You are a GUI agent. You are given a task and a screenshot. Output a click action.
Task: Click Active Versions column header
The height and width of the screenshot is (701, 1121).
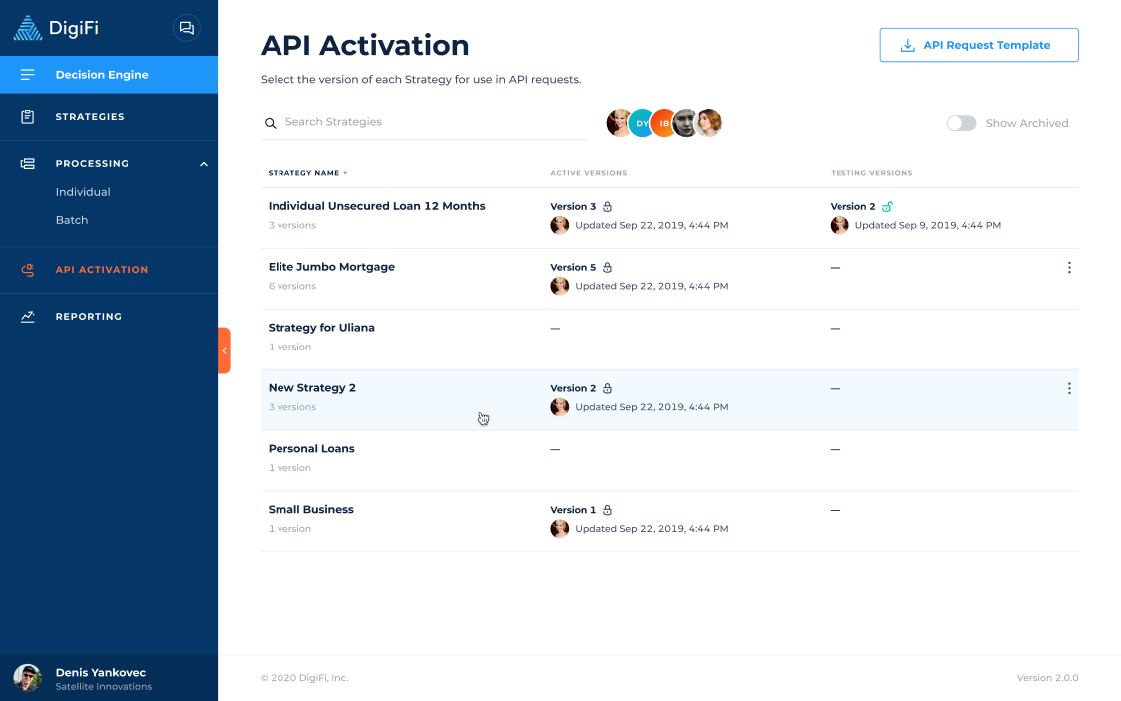588,173
